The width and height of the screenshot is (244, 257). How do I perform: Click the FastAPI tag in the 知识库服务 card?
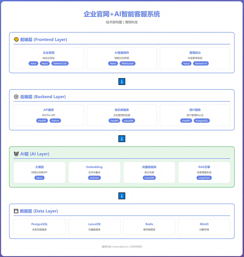click(x=114, y=121)
